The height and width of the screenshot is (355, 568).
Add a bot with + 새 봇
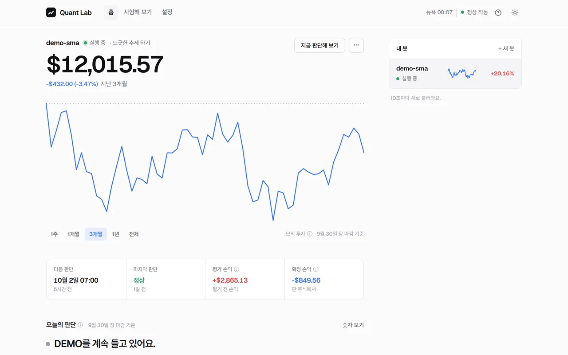point(506,49)
